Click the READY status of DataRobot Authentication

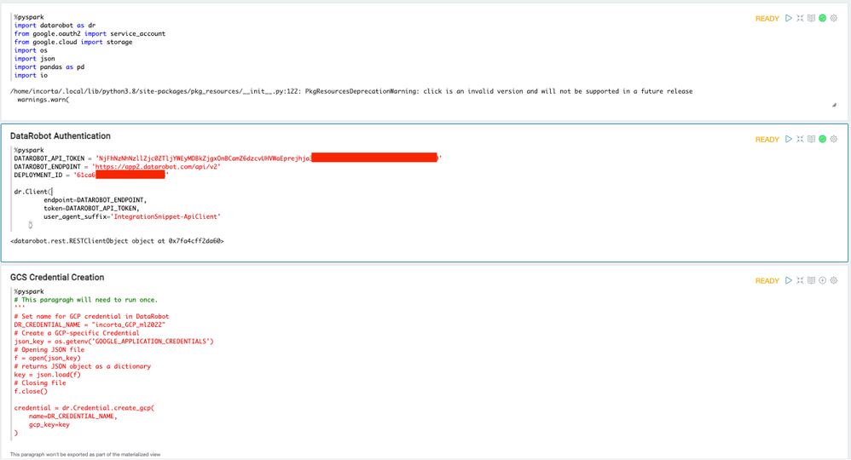click(x=767, y=140)
